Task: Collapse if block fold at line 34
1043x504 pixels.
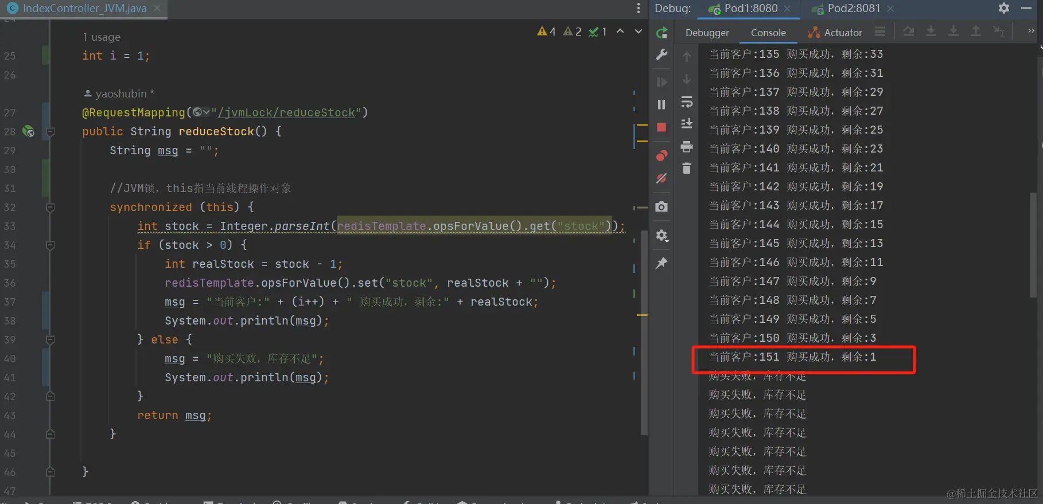Action: pos(50,245)
